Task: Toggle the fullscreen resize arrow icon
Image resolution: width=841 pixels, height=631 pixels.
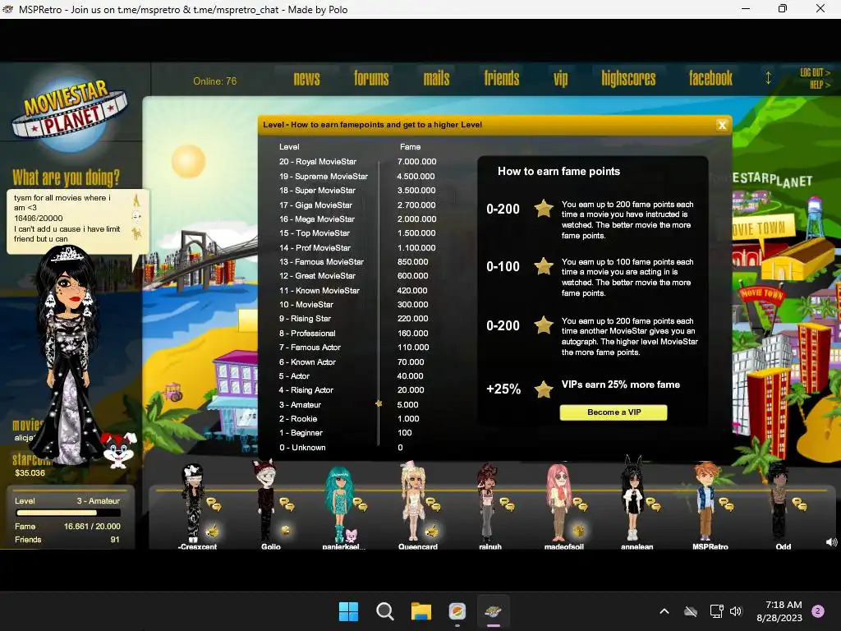Action: click(768, 78)
